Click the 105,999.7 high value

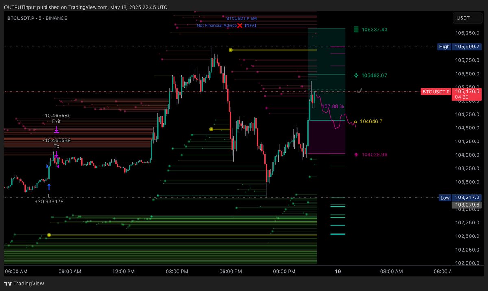pyautogui.click(x=467, y=47)
